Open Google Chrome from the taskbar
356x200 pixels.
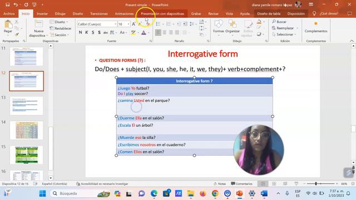click(x=215, y=193)
